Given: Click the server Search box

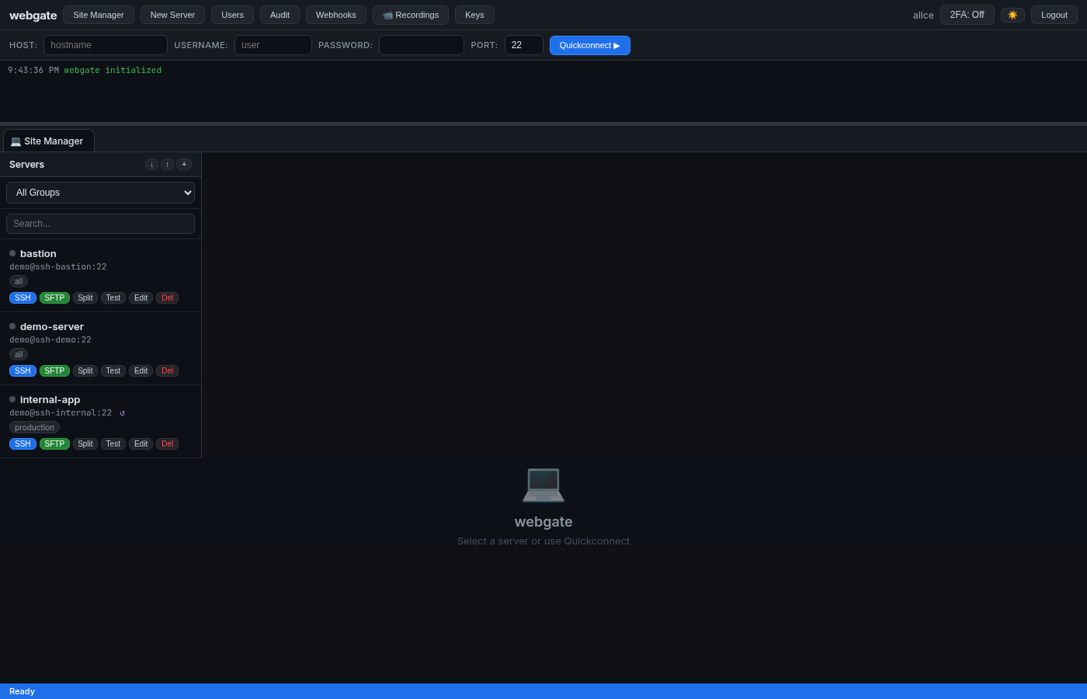Looking at the screenshot, I should [x=100, y=224].
